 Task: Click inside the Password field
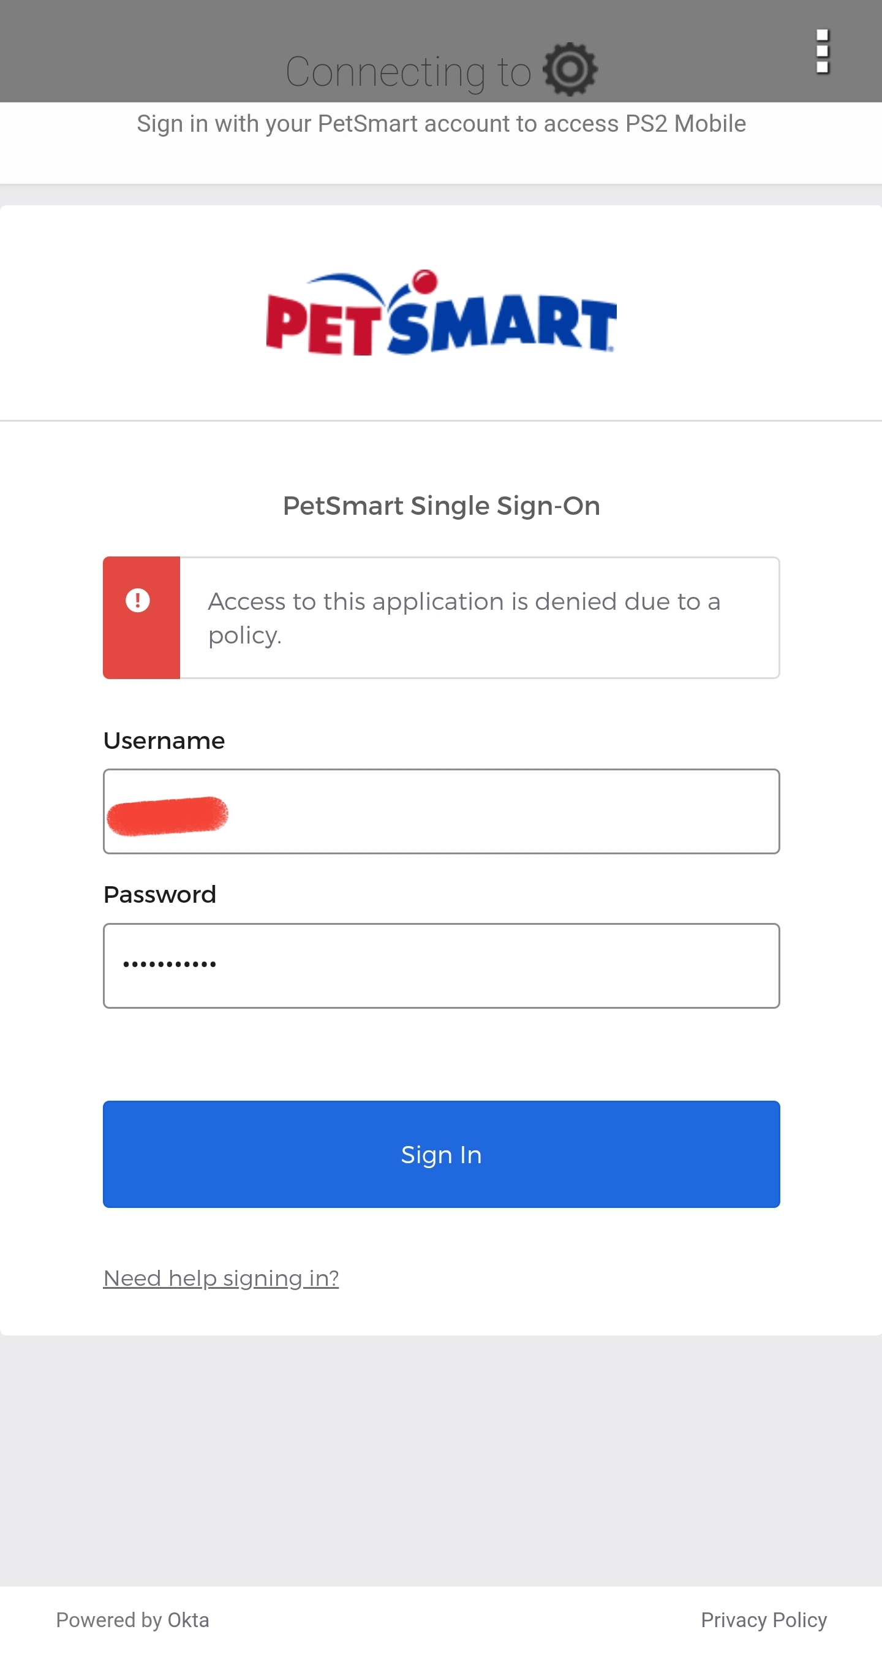[441, 965]
